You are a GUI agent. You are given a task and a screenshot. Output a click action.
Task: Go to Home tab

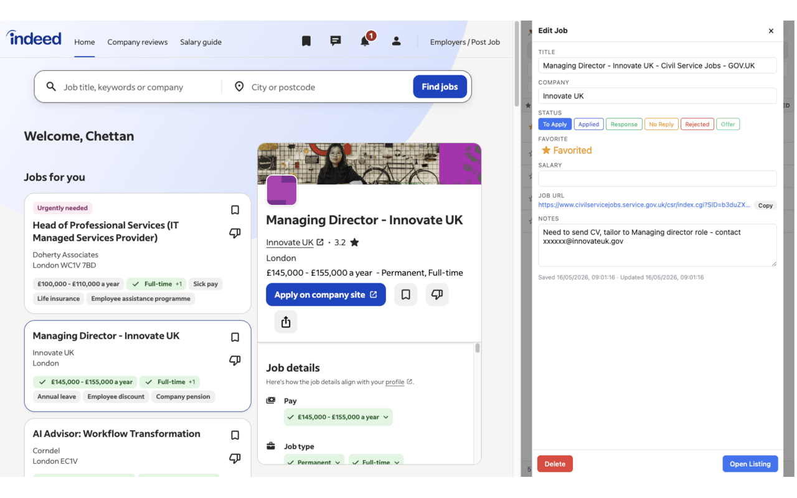pyautogui.click(x=85, y=42)
